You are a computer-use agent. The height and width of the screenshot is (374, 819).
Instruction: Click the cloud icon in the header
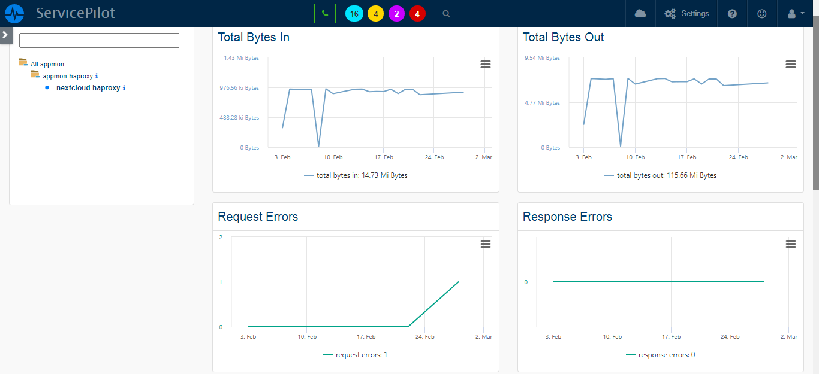tap(640, 13)
